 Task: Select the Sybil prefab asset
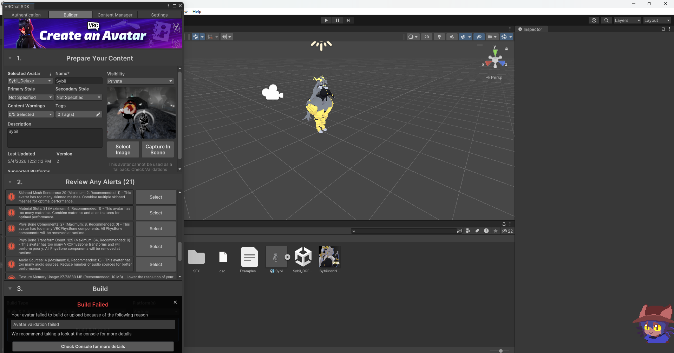pyautogui.click(x=276, y=260)
